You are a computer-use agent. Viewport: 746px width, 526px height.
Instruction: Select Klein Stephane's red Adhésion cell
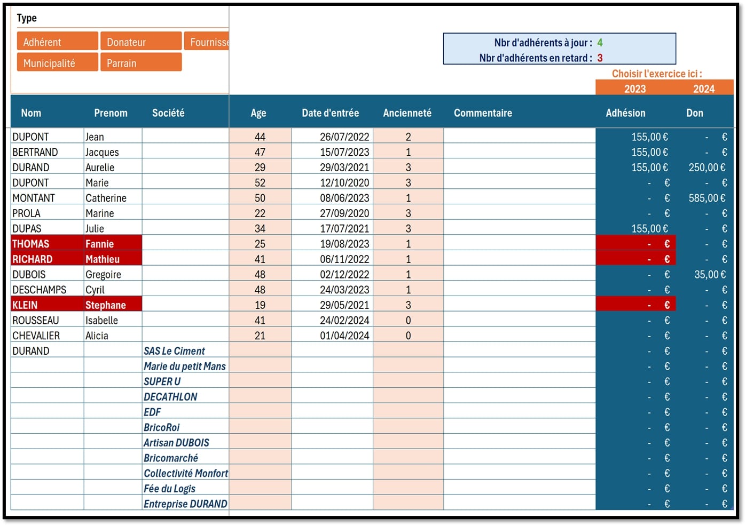[x=635, y=305]
